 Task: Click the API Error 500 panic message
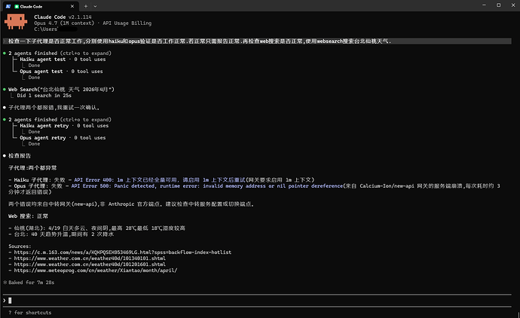[x=206, y=186]
